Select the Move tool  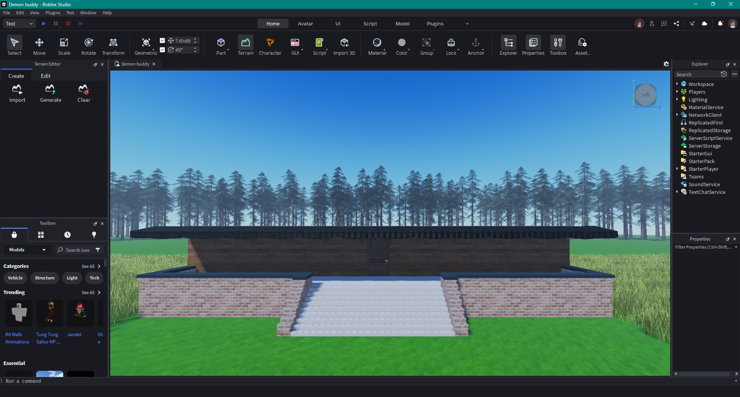point(39,46)
